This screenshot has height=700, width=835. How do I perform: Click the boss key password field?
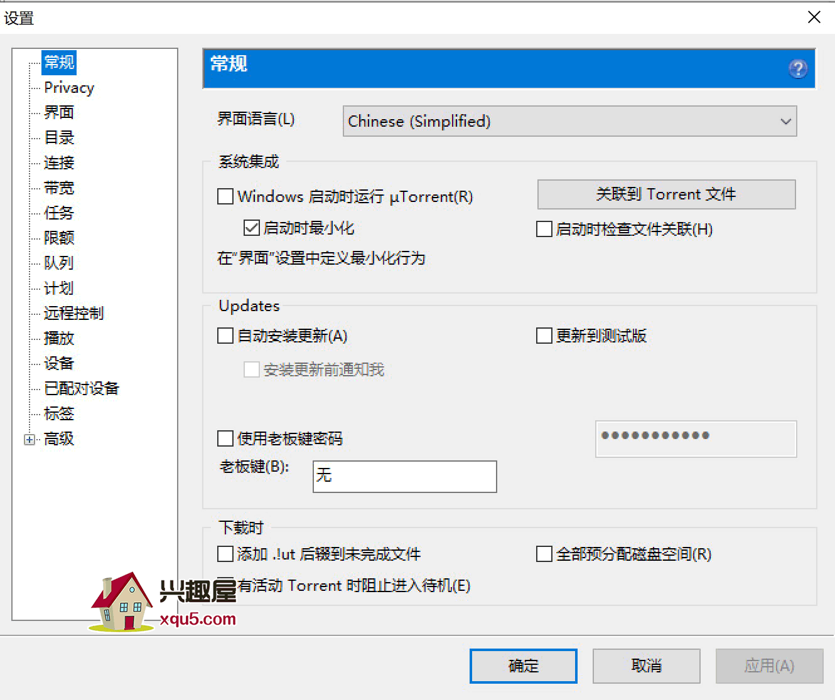click(696, 439)
